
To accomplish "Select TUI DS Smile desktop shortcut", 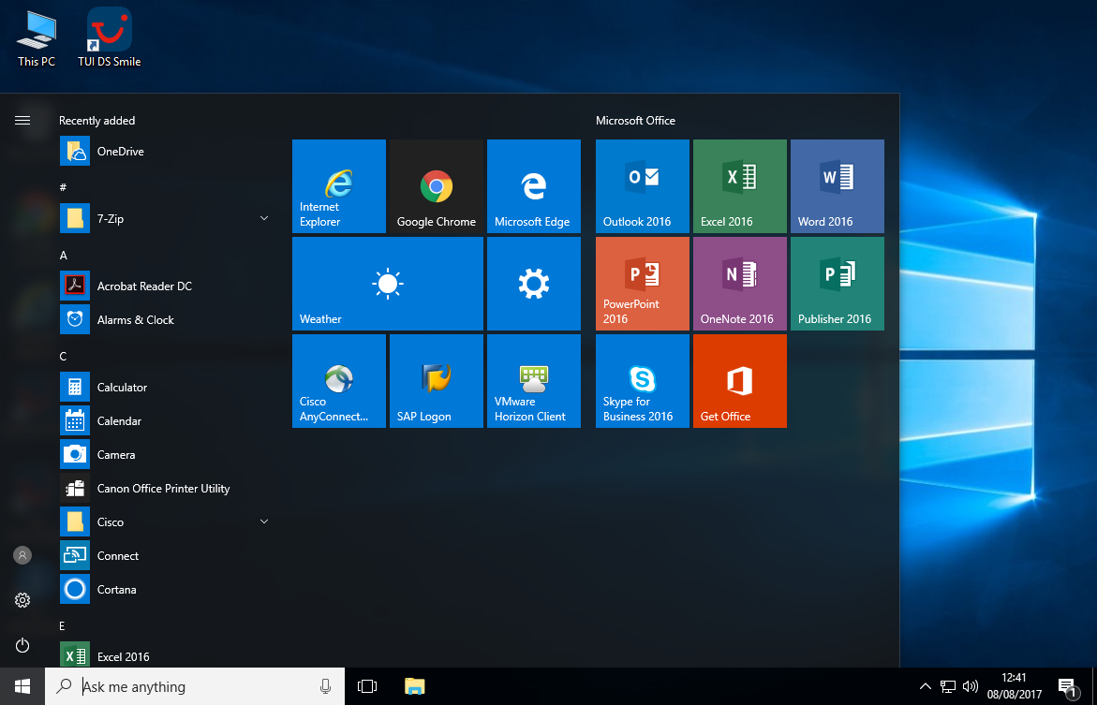I will point(110,38).
